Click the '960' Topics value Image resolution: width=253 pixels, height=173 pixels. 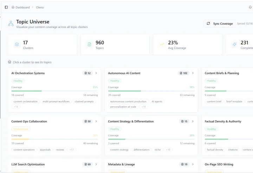point(100,43)
